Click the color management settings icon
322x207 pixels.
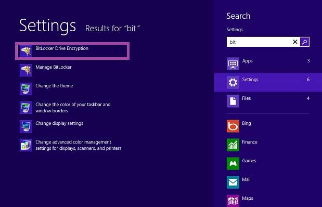pyautogui.click(x=26, y=145)
